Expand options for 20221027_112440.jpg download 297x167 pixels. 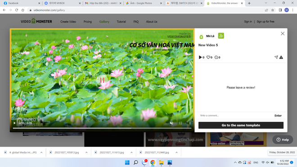click(176, 153)
